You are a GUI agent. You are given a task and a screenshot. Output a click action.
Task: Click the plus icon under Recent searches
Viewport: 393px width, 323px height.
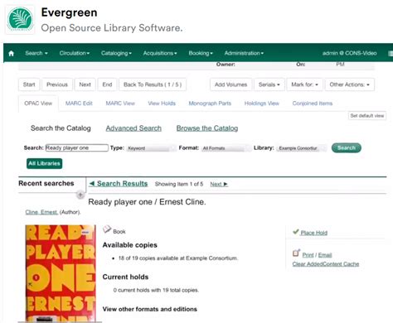pos(80,195)
